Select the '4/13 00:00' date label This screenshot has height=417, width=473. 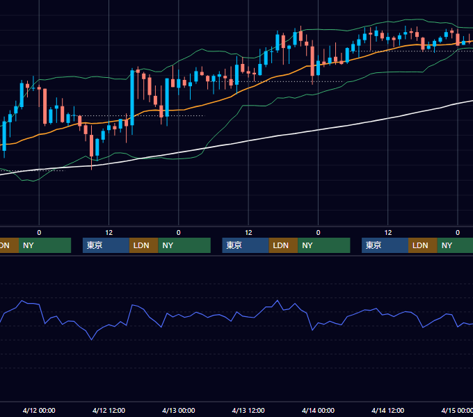coord(179,410)
